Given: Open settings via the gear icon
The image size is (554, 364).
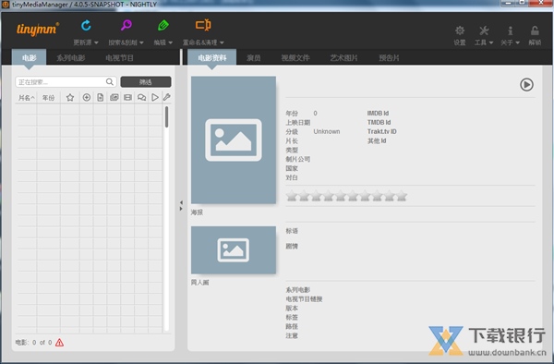Looking at the screenshot, I should 460,30.
